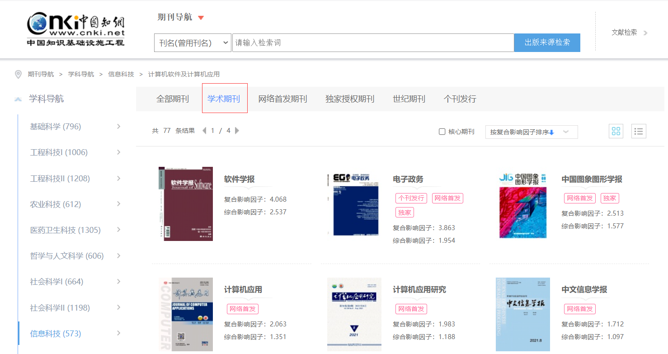Switch to grid view layout
The width and height of the screenshot is (668, 354).
pos(616,131)
